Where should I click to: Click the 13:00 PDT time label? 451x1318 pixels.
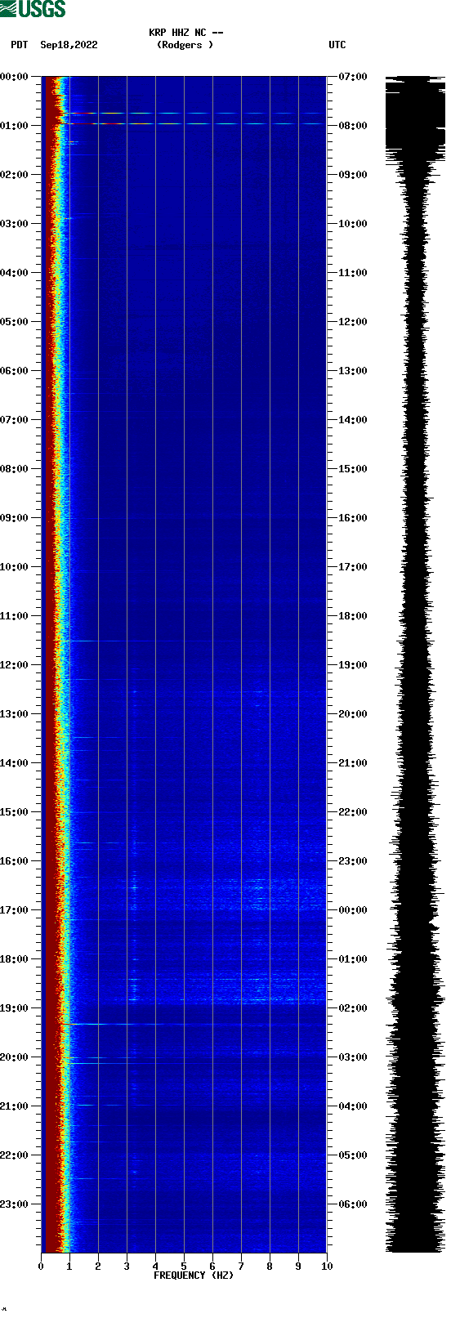[x=15, y=714]
